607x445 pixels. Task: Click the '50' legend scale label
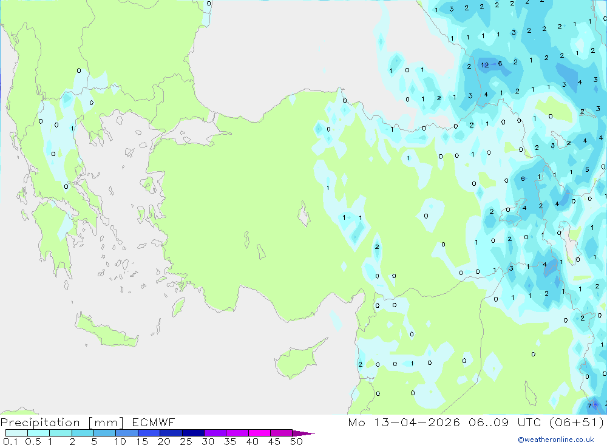pyautogui.click(x=296, y=441)
